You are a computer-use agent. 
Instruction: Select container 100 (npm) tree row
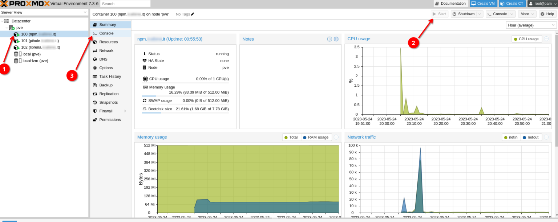(44, 34)
